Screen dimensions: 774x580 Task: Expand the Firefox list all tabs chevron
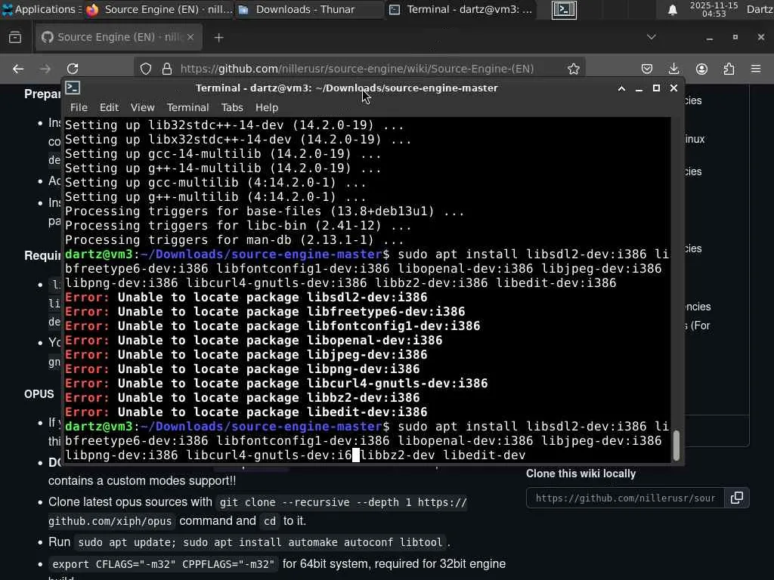(651, 37)
